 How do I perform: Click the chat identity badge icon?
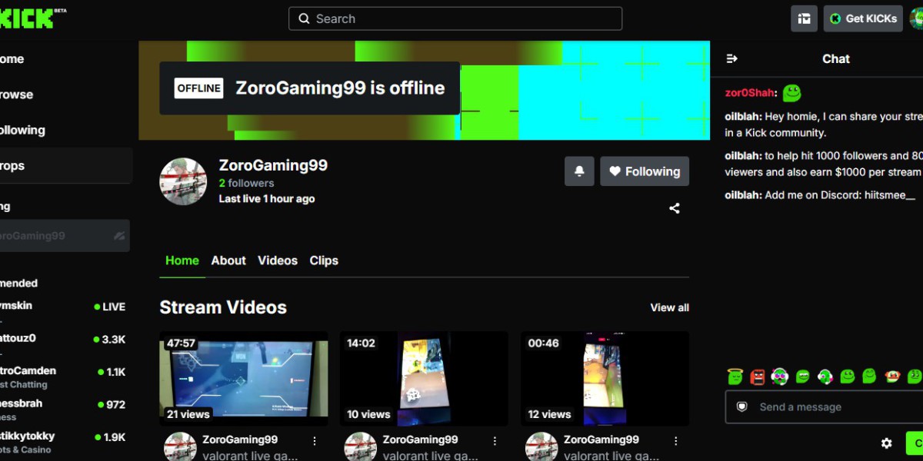click(742, 406)
